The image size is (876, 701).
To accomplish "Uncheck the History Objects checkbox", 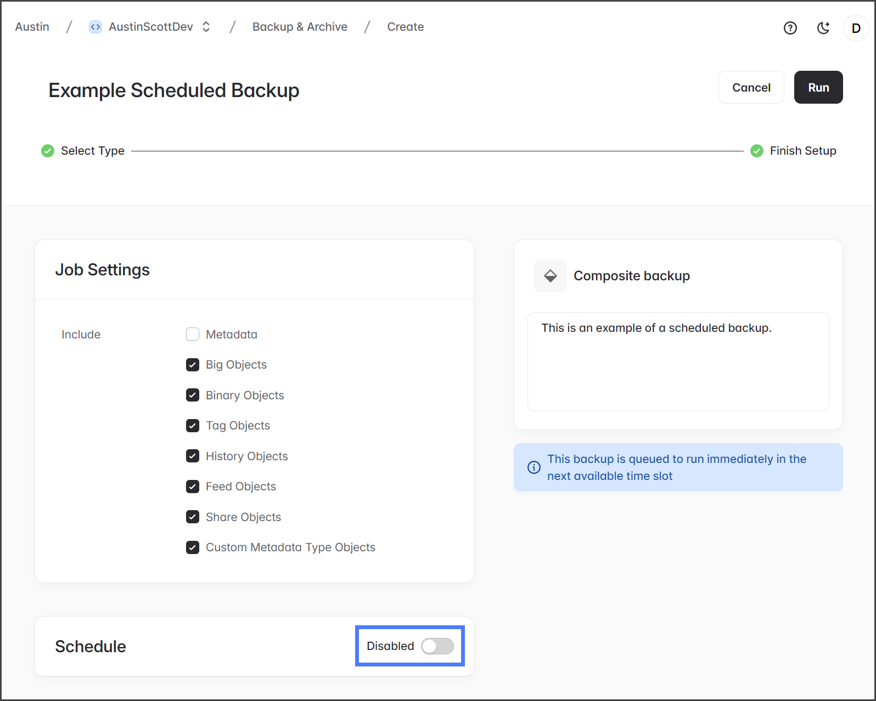I will tap(193, 456).
